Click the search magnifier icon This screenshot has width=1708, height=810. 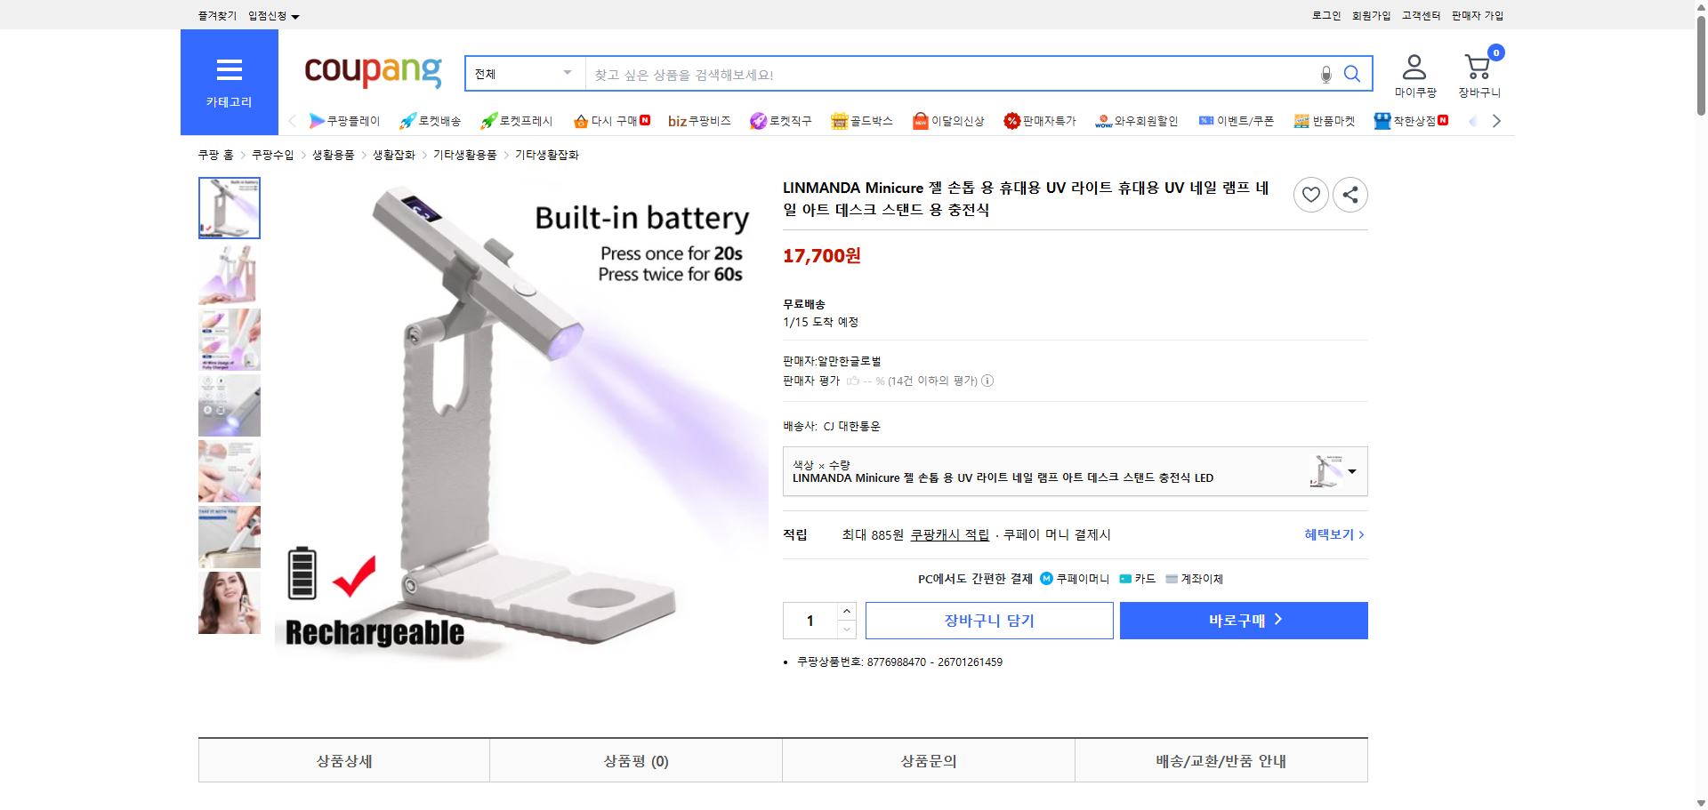pos(1352,74)
